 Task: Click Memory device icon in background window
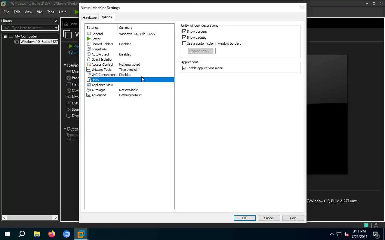tap(69, 72)
